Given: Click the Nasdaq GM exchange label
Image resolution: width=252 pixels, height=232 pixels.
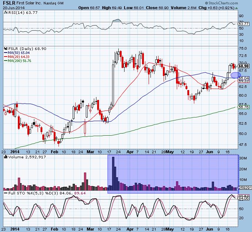Looking at the screenshot, I should (54, 3).
